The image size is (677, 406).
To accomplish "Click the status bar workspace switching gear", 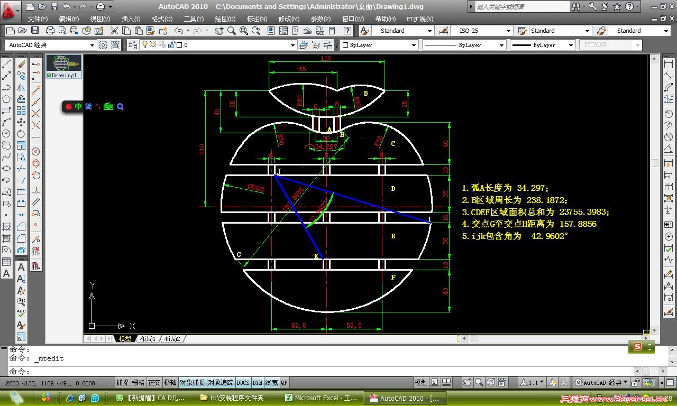I will pos(579,383).
